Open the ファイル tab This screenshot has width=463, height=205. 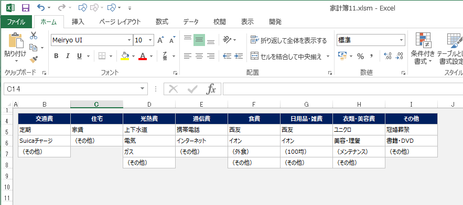(x=16, y=22)
